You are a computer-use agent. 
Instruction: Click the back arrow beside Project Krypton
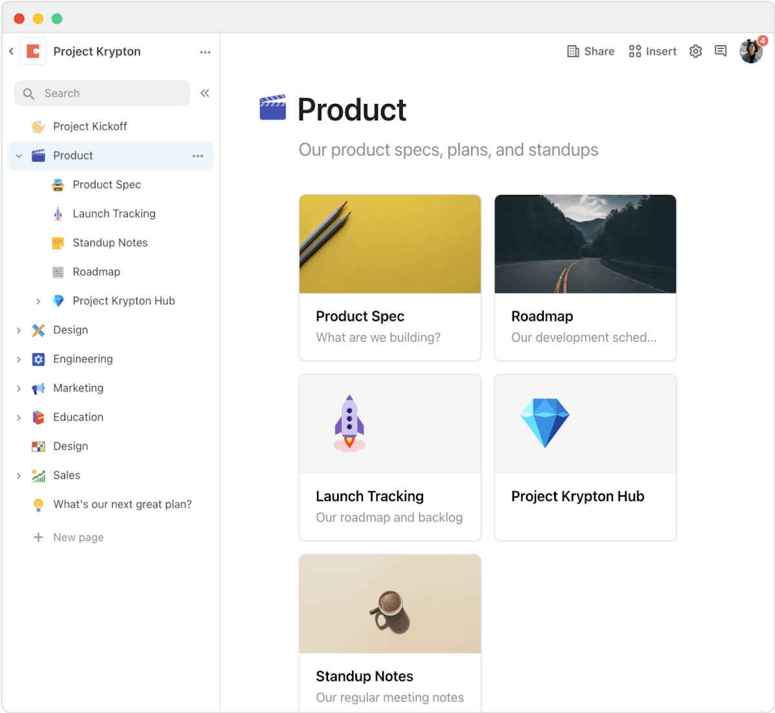[11, 51]
